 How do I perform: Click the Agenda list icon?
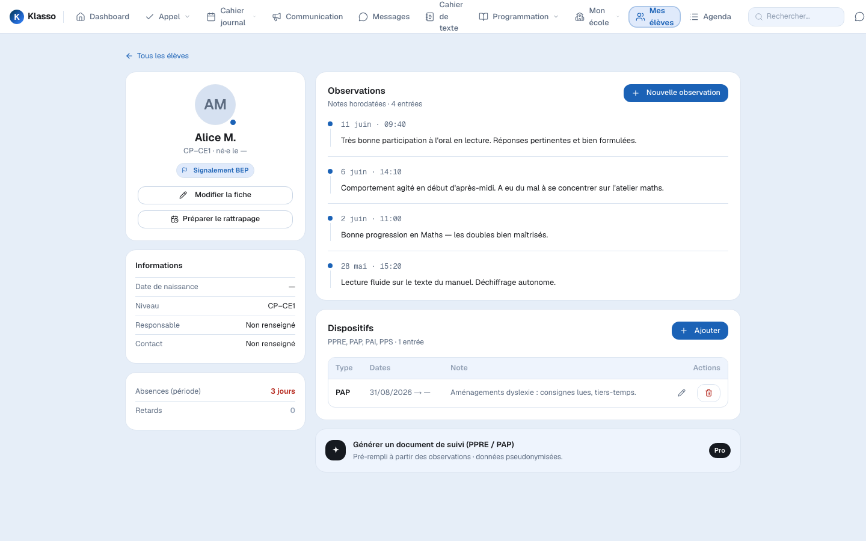click(694, 17)
